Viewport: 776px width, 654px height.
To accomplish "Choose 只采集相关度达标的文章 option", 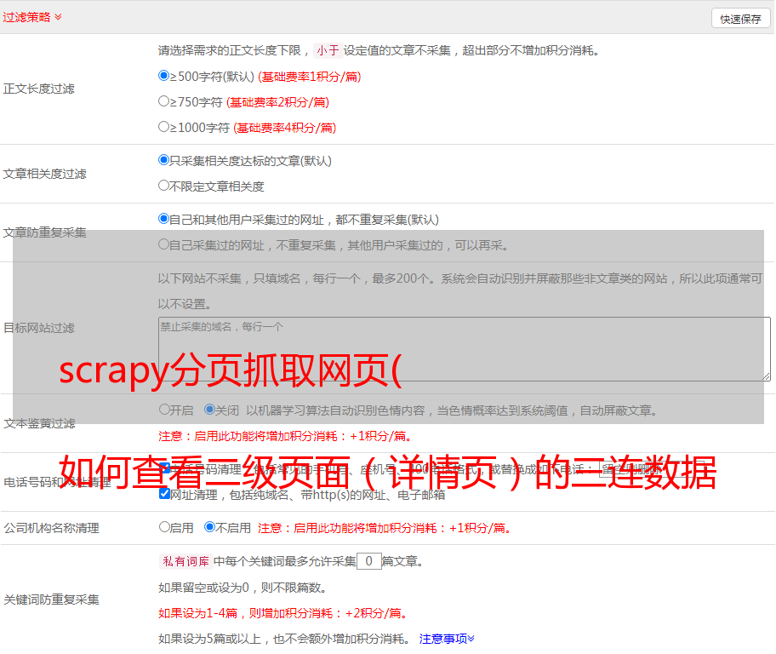I will pyautogui.click(x=164, y=160).
